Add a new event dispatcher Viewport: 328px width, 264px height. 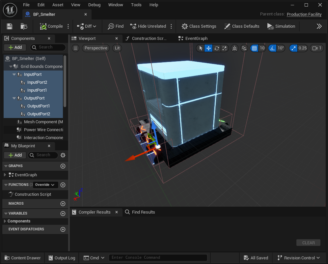63,229
